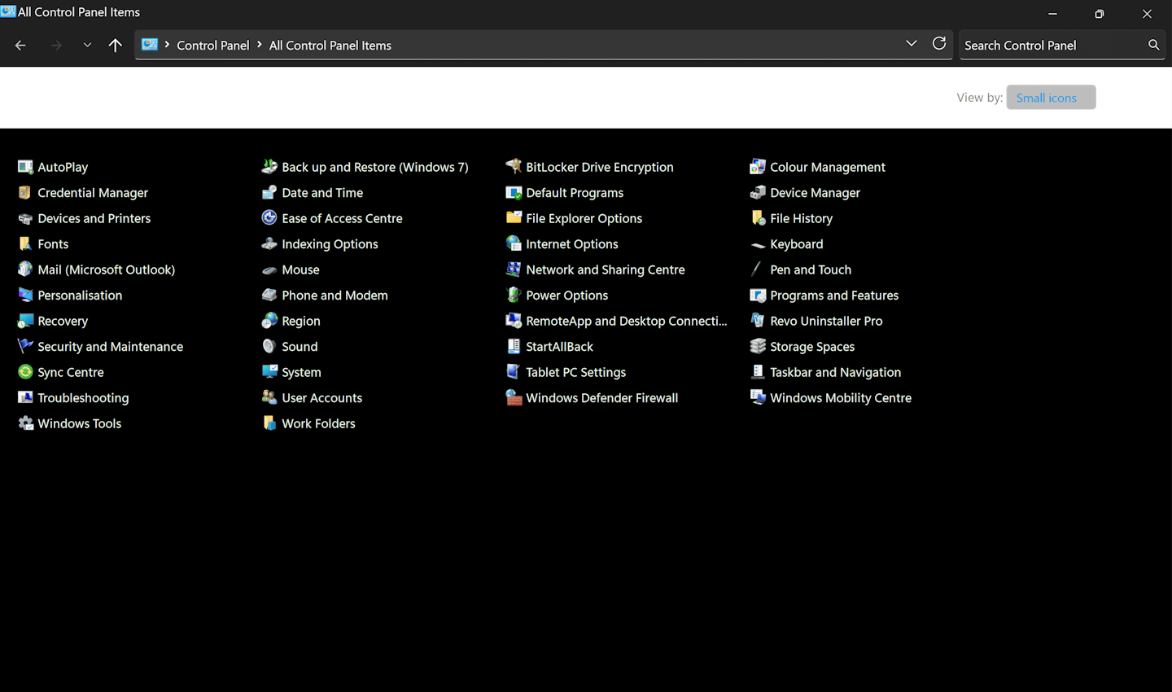Click the Revo Uninstaller Pro icon
Image resolution: width=1172 pixels, height=692 pixels.
point(758,321)
